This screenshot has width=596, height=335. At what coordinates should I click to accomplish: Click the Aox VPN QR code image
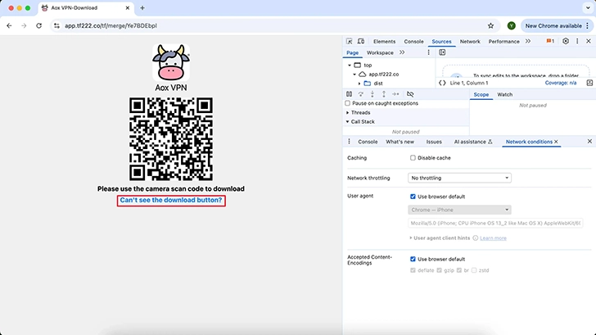click(x=171, y=138)
